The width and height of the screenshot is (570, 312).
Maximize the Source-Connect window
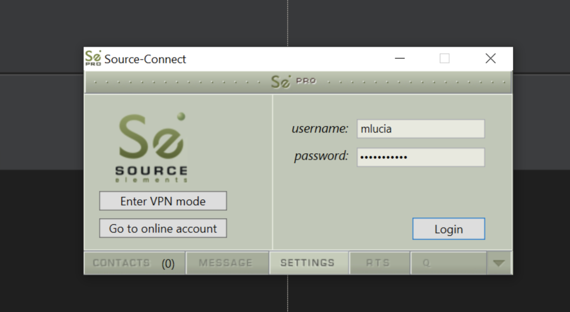pos(444,59)
